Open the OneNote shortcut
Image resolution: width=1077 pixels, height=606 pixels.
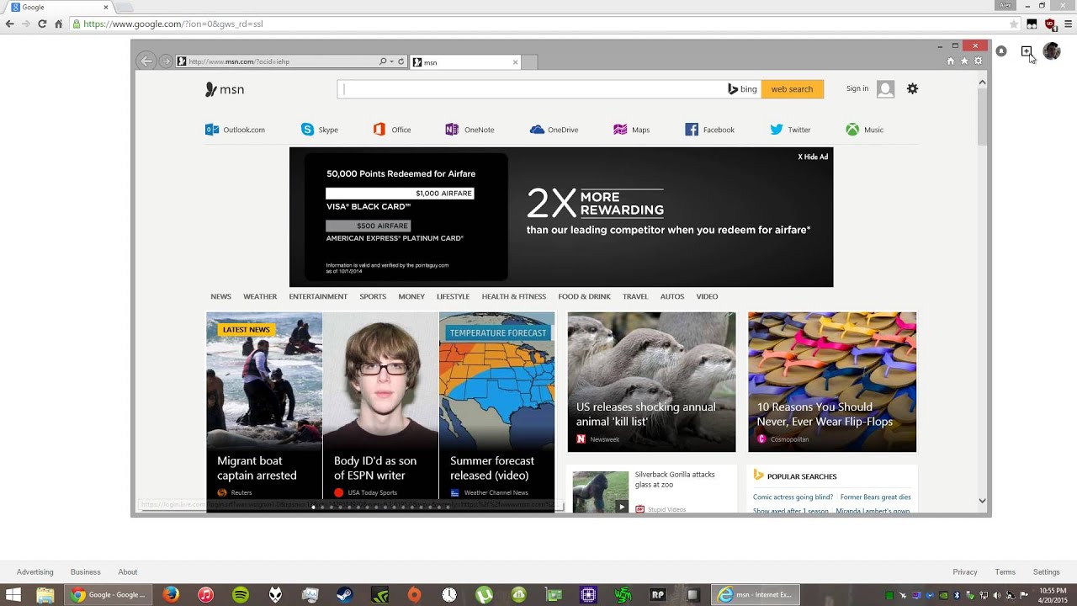(470, 130)
